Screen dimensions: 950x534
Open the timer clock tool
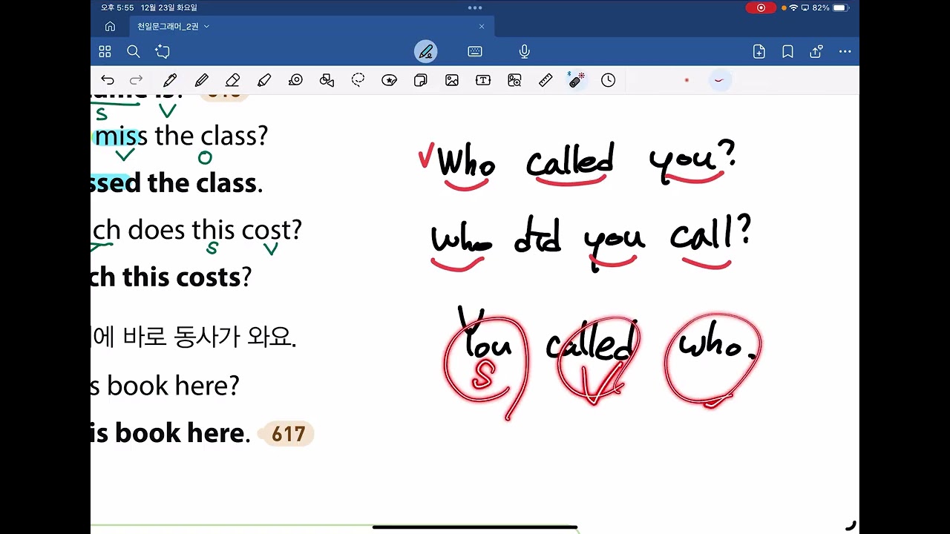608,80
